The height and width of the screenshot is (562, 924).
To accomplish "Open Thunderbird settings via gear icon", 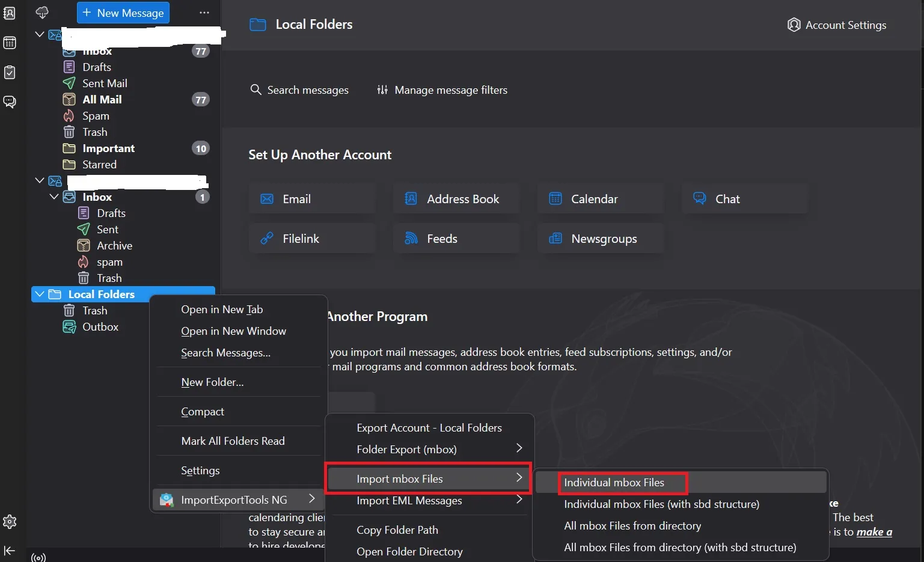I will click(10, 521).
